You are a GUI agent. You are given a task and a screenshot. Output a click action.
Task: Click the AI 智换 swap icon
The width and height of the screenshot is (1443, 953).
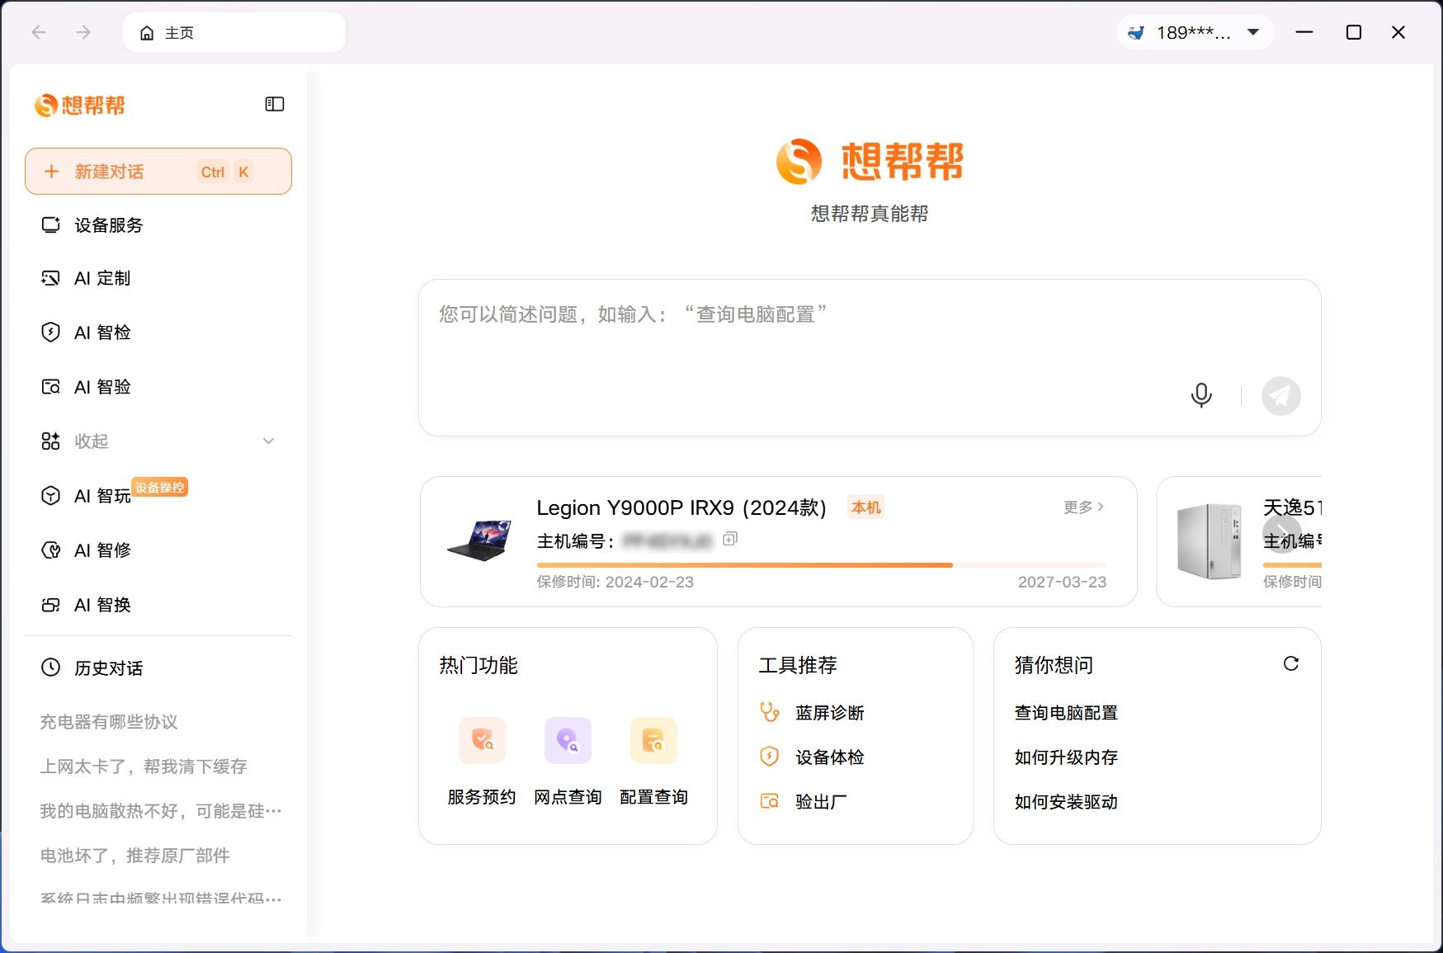click(x=50, y=605)
